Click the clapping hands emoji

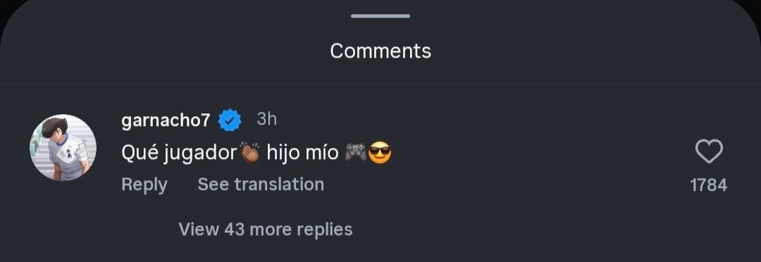coord(250,153)
